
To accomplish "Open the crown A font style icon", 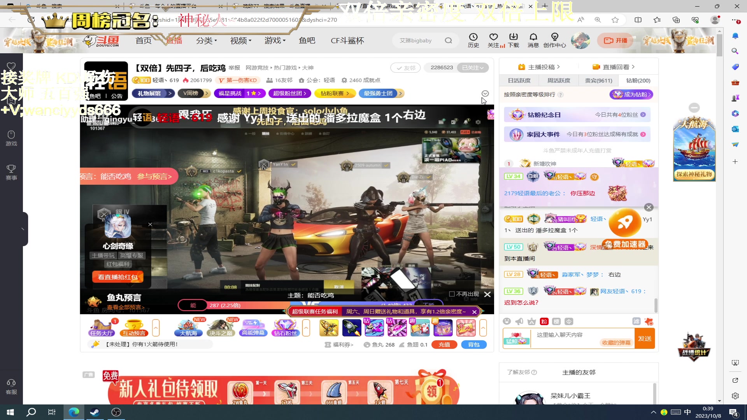I will pyautogui.click(x=531, y=321).
